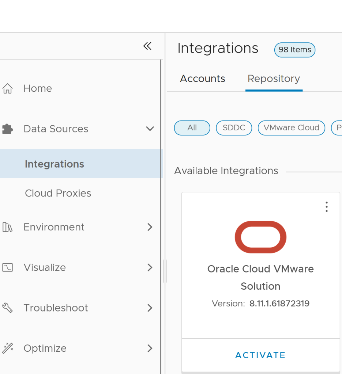
Task: Open Integrations in the sidebar
Action: (x=82, y=164)
